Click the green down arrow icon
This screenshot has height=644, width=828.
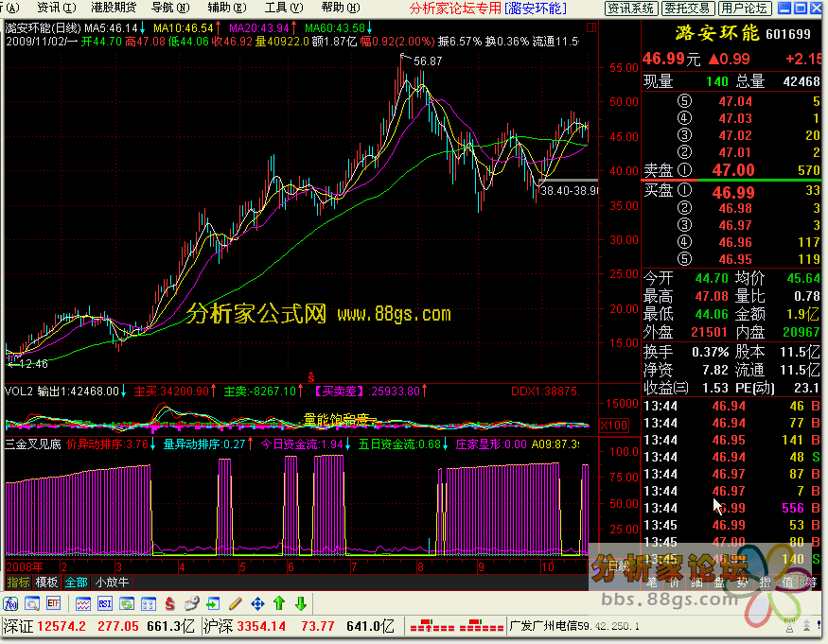point(301,603)
